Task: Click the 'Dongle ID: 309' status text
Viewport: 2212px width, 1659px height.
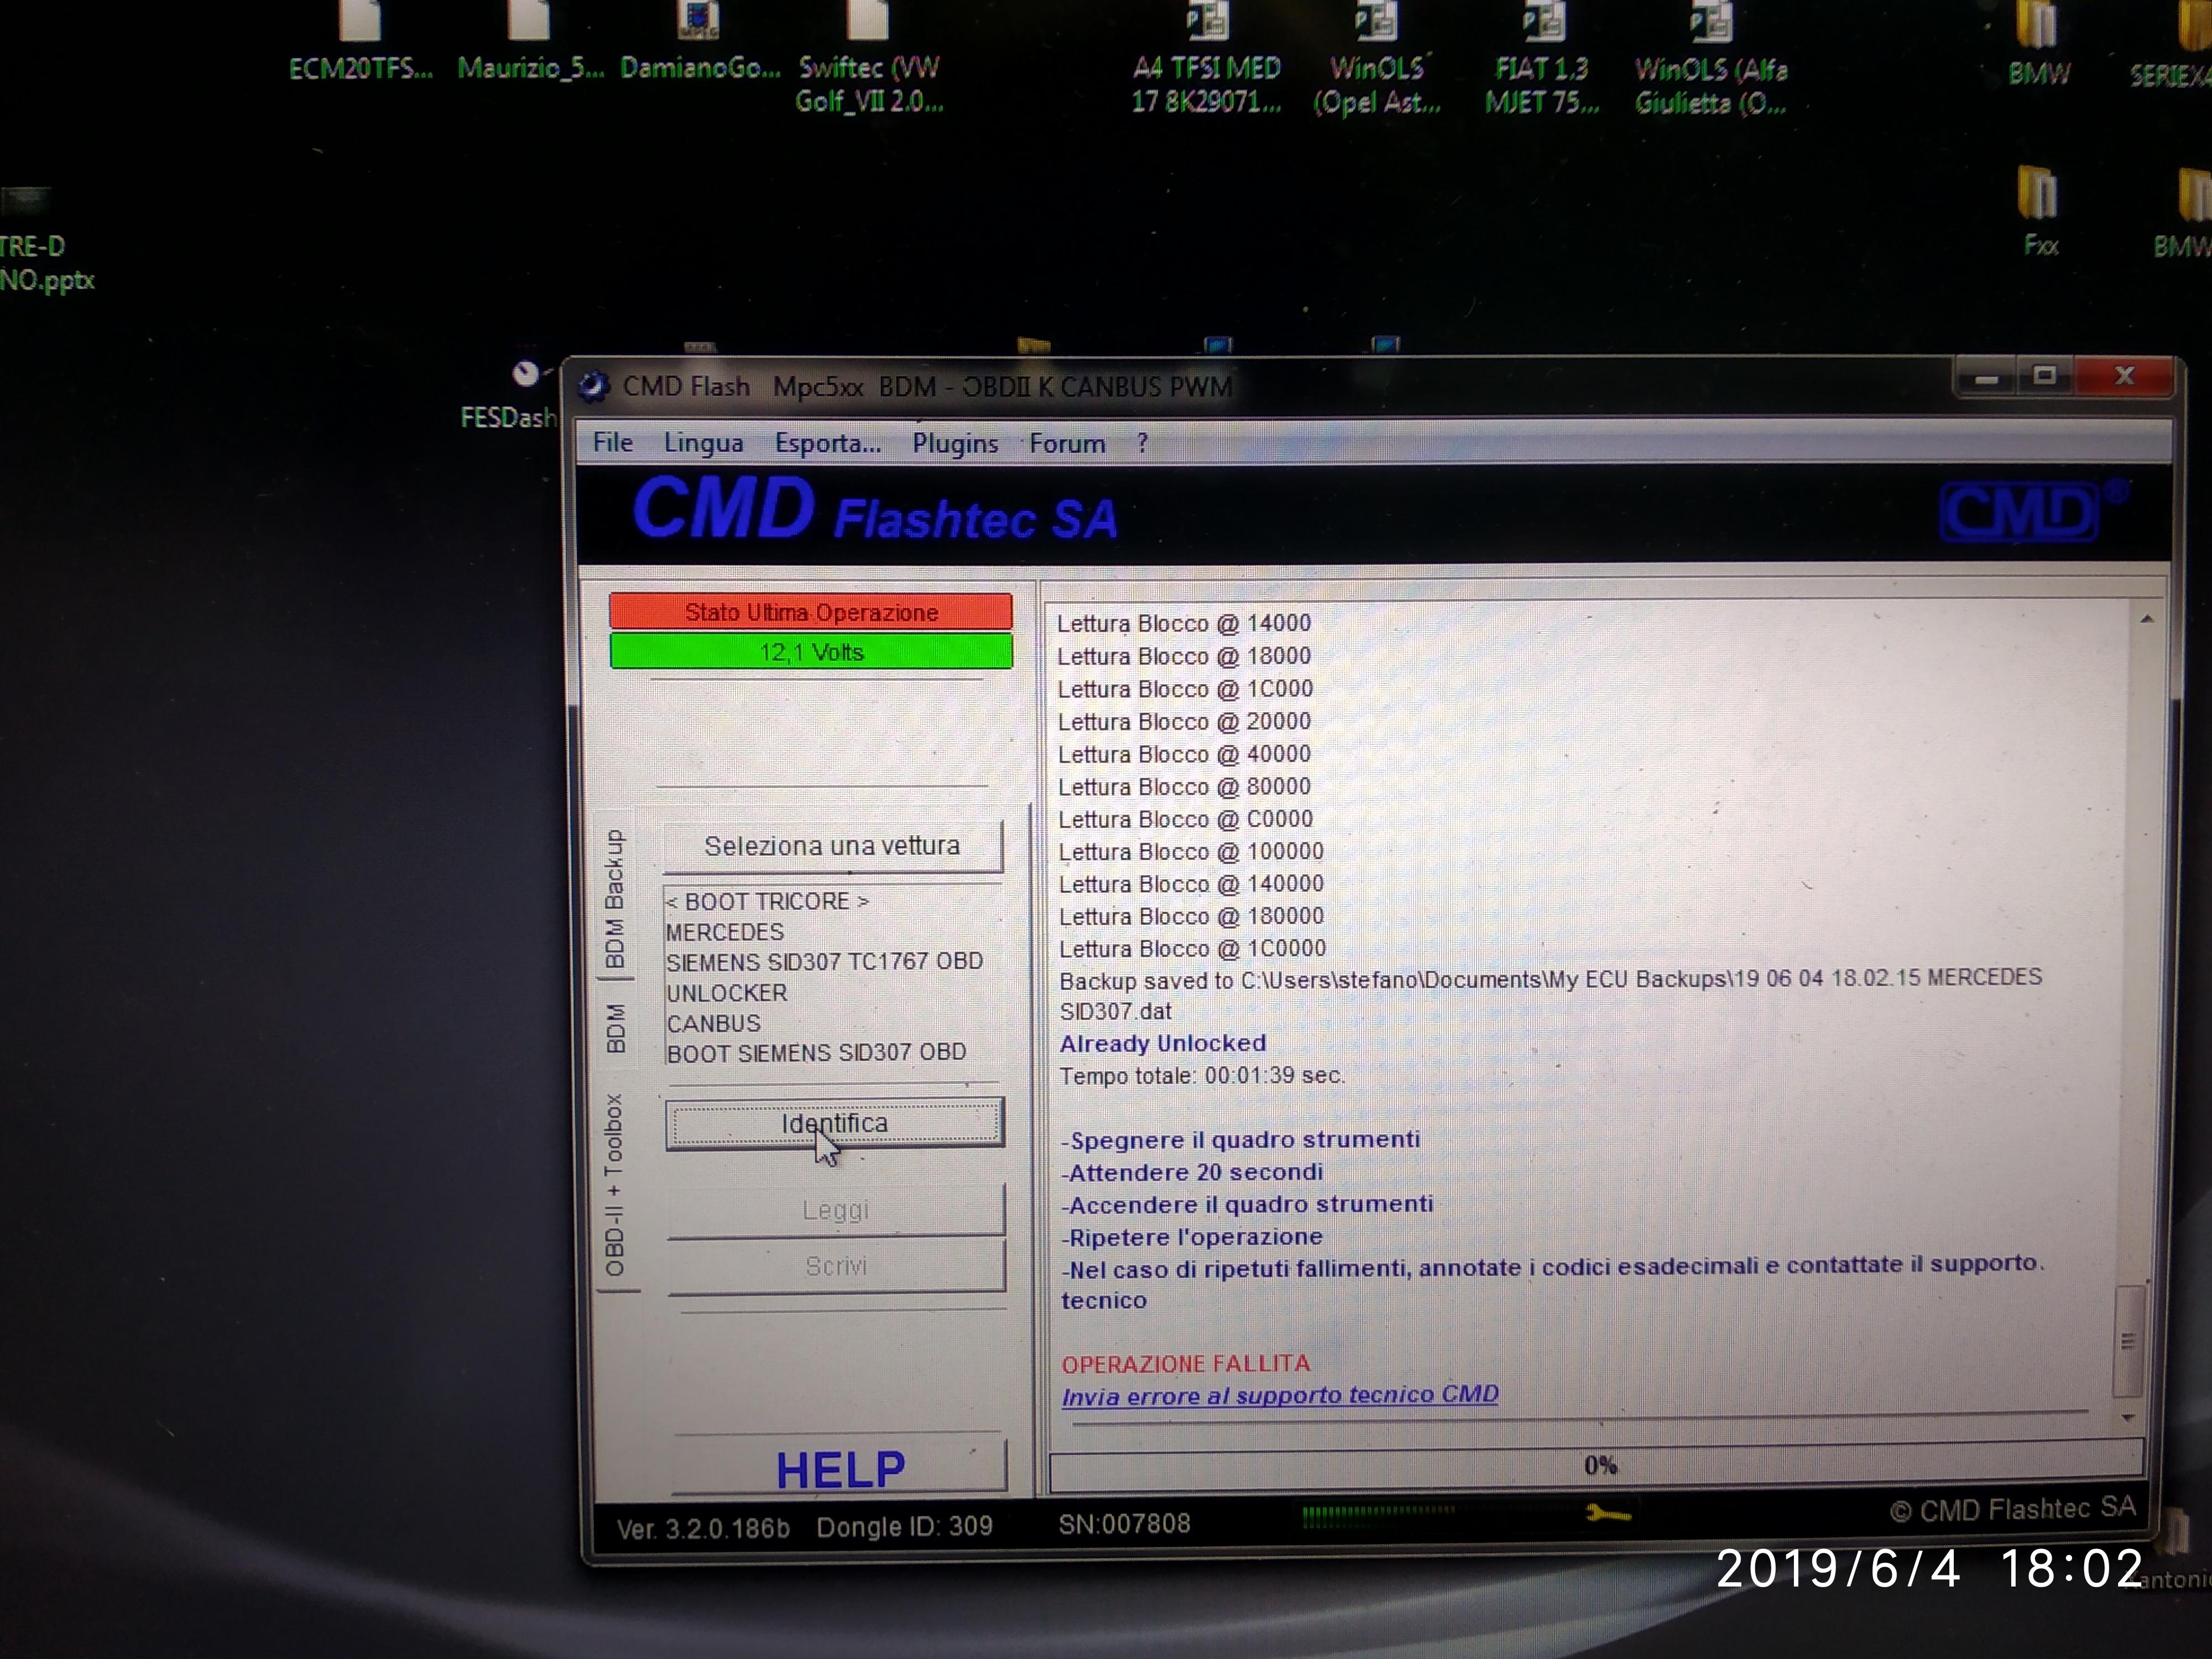Action: (904, 1527)
